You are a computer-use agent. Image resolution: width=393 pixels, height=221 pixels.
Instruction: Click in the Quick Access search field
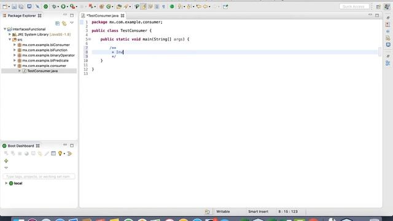click(x=354, y=7)
